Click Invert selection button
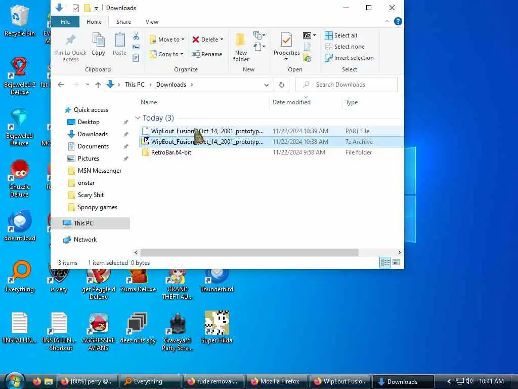518x389 pixels. [349, 58]
